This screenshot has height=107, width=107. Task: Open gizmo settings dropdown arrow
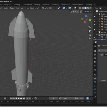click(66, 8)
